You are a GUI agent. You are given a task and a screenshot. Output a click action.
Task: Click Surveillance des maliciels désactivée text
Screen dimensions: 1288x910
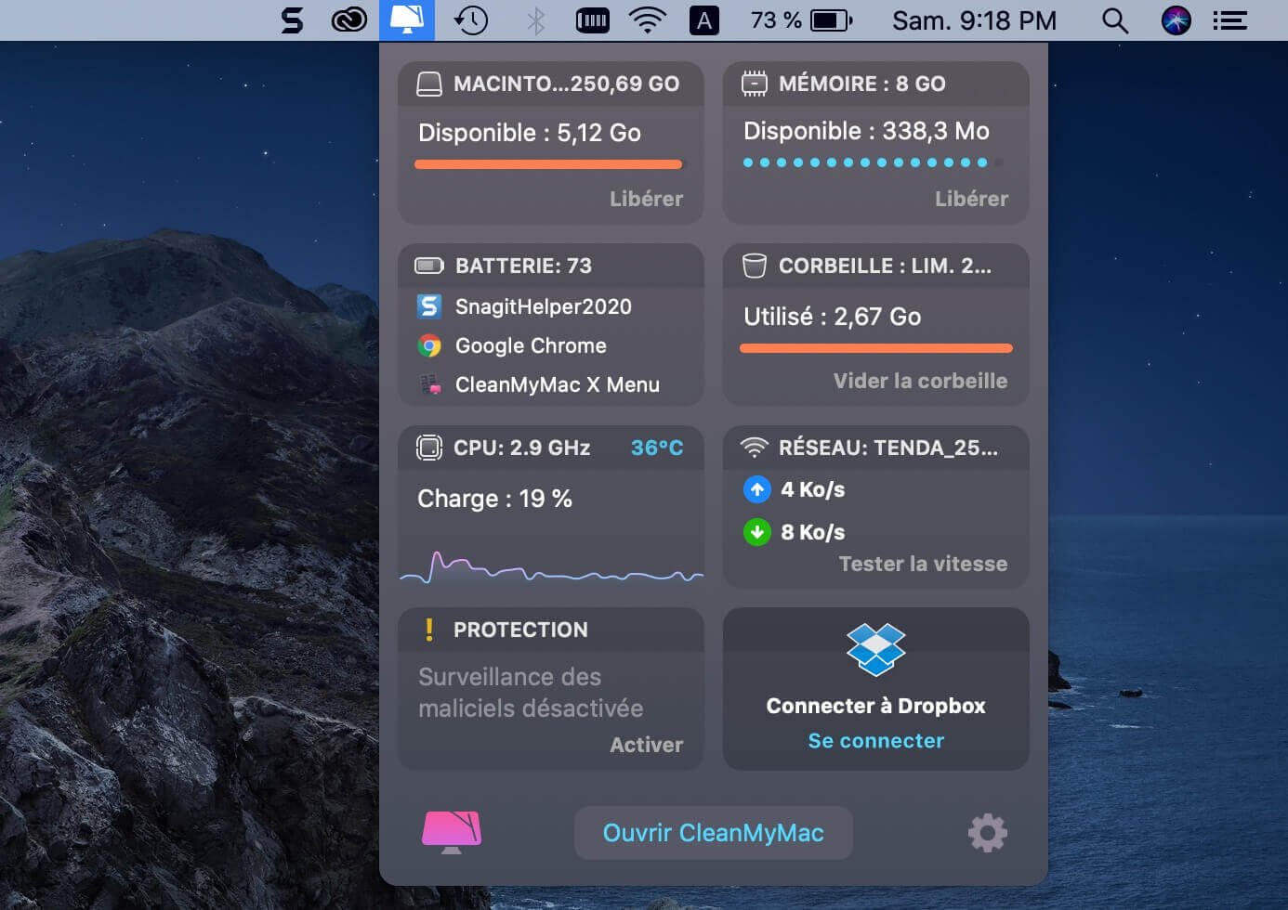531,693
